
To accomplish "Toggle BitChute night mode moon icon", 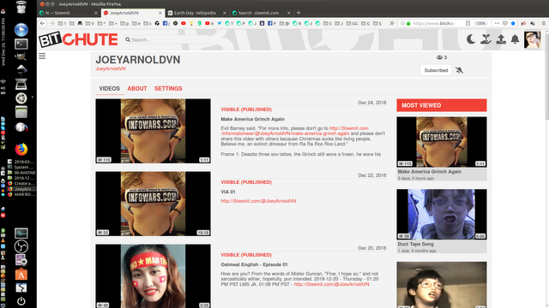I will click(x=471, y=39).
